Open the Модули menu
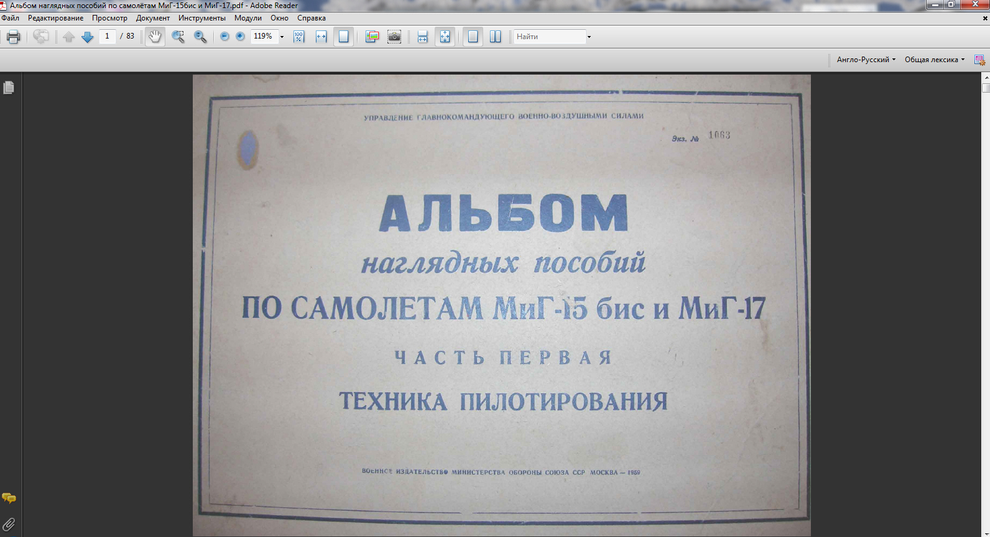Screen dimensions: 990x537 coord(248,18)
